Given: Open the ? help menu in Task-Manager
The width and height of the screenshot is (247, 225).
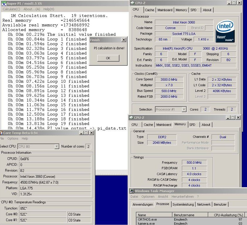Looking at the screenshot, I should point(198,197).
